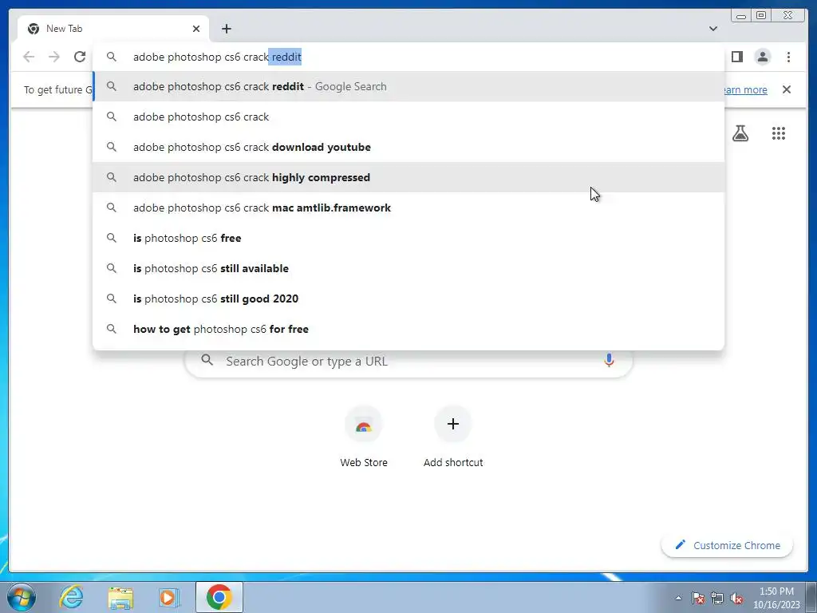Image resolution: width=817 pixels, height=613 pixels.
Task: Pick 'how to get photoshop cs6 for free'
Action: [408, 329]
